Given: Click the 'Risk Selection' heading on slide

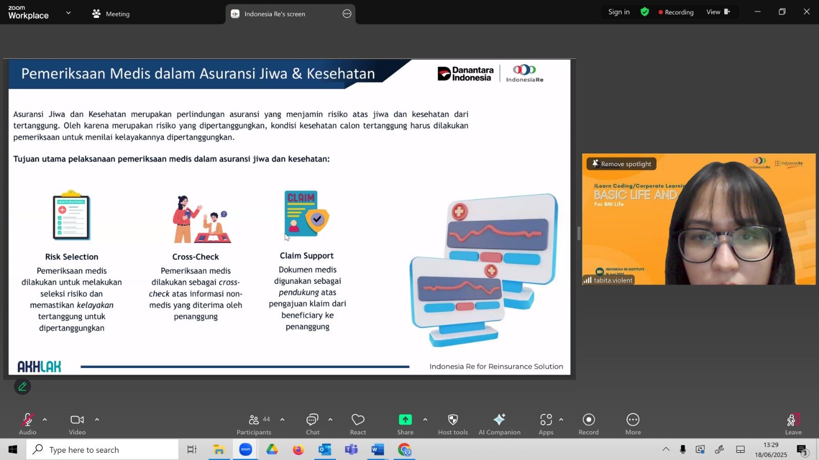Looking at the screenshot, I should [x=72, y=257].
